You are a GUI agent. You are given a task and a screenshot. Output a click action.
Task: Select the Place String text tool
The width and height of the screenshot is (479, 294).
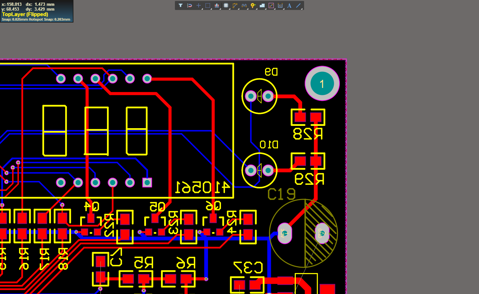289,5
